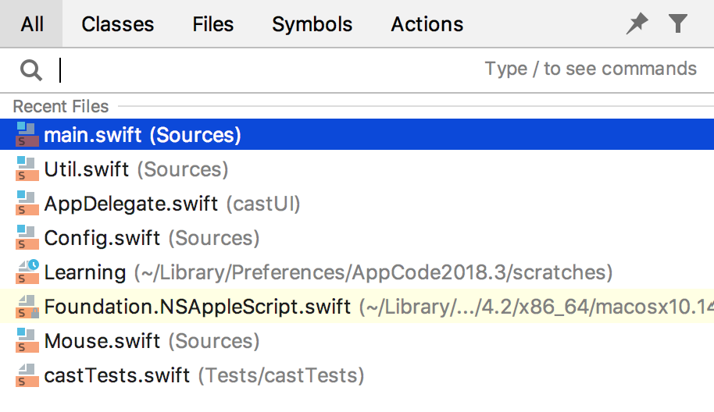Click the magnifying glass search icon
714x412 pixels.
point(31,70)
